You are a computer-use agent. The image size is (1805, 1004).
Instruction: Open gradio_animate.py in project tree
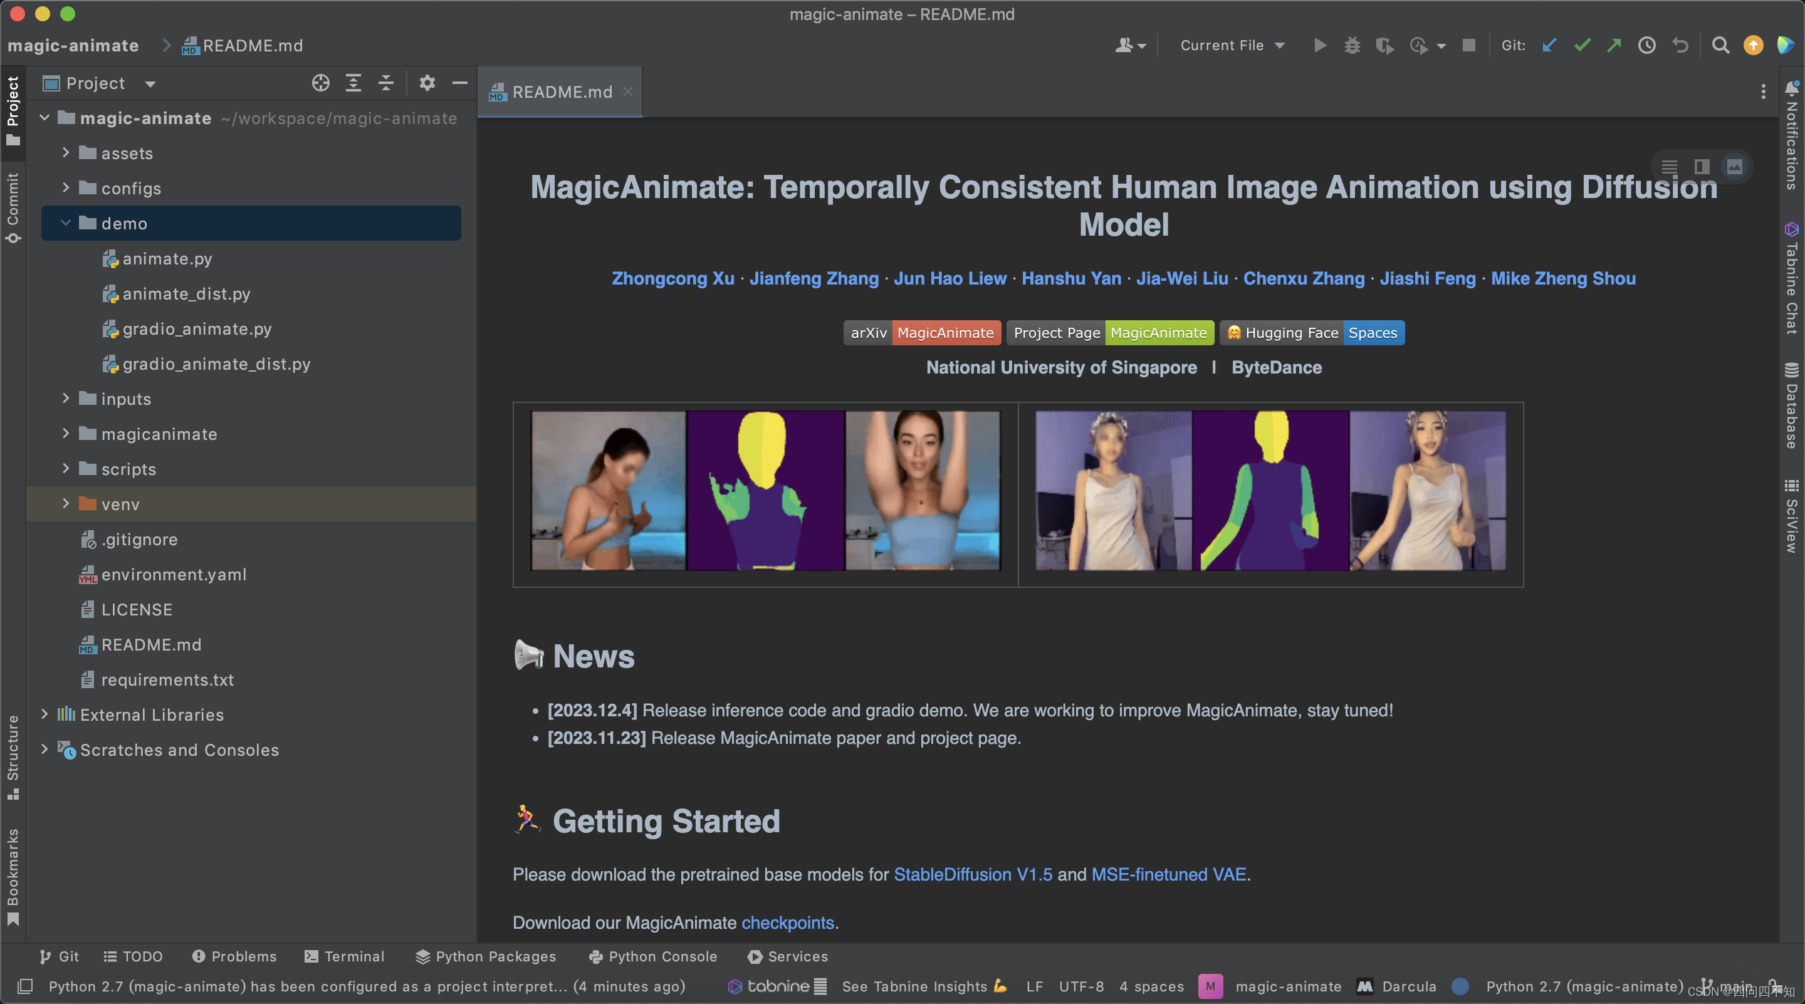[x=197, y=328]
